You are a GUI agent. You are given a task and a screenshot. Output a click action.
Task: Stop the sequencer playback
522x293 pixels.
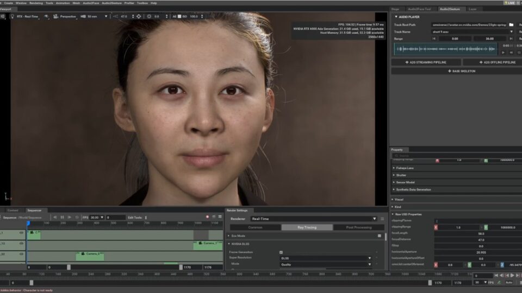pos(77,217)
